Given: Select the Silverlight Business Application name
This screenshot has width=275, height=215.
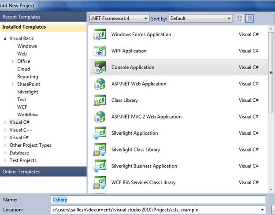Looking at the screenshot, I should coord(144,166).
